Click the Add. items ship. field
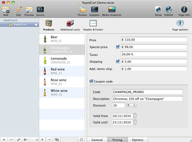Screen dimensions: 192x142 (x=154, y=69)
